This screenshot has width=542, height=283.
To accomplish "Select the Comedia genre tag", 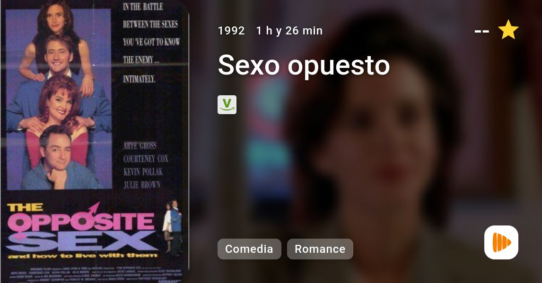I will click(249, 249).
